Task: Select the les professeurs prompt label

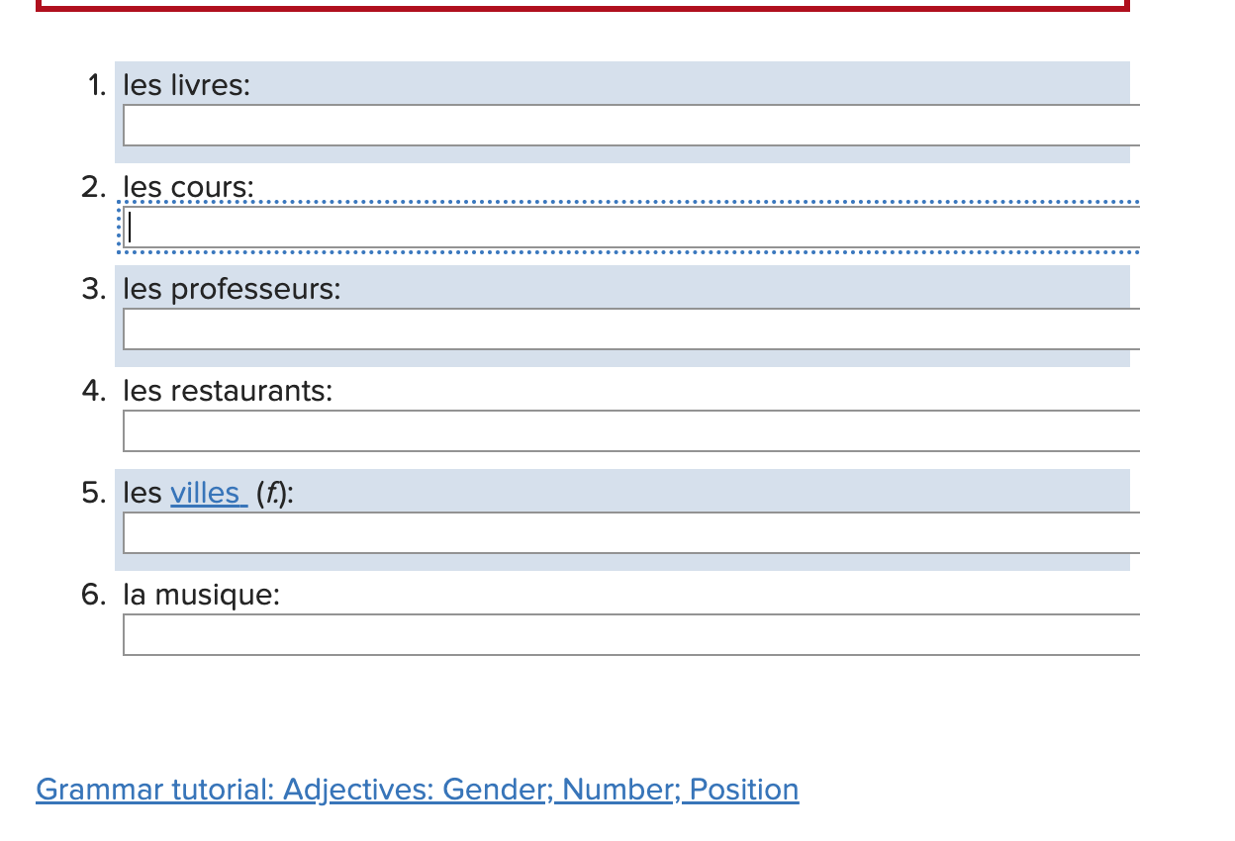Action: (x=230, y=289)
